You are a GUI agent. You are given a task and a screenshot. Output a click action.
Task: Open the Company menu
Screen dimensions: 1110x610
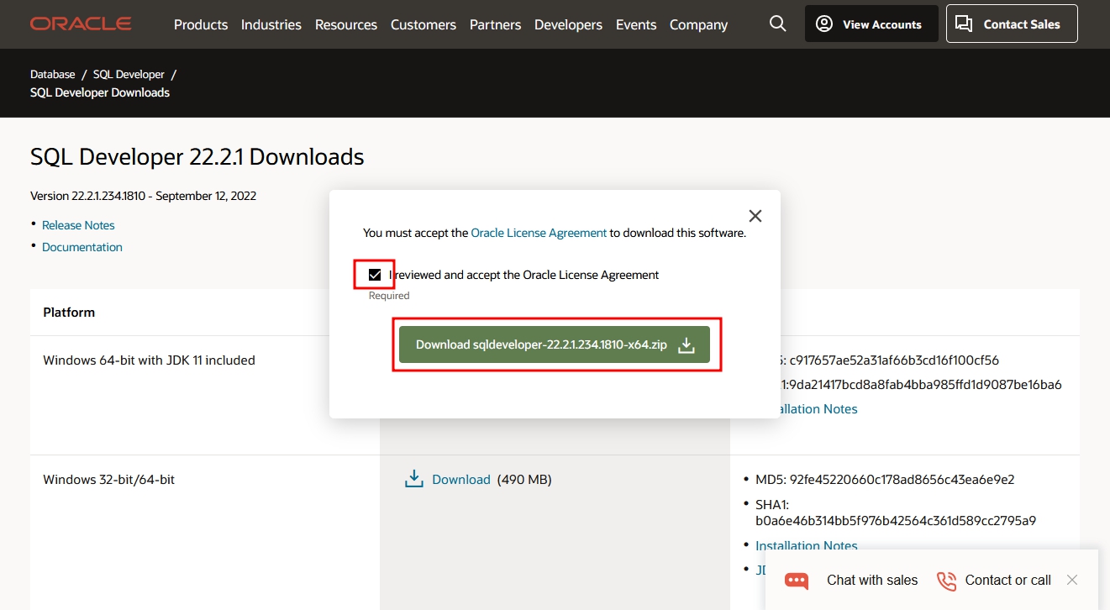[699, 24]
